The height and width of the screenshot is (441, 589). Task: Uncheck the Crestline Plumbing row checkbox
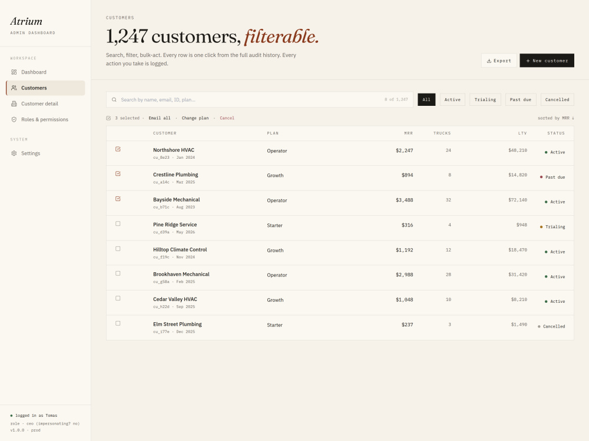tap(118, 173)
